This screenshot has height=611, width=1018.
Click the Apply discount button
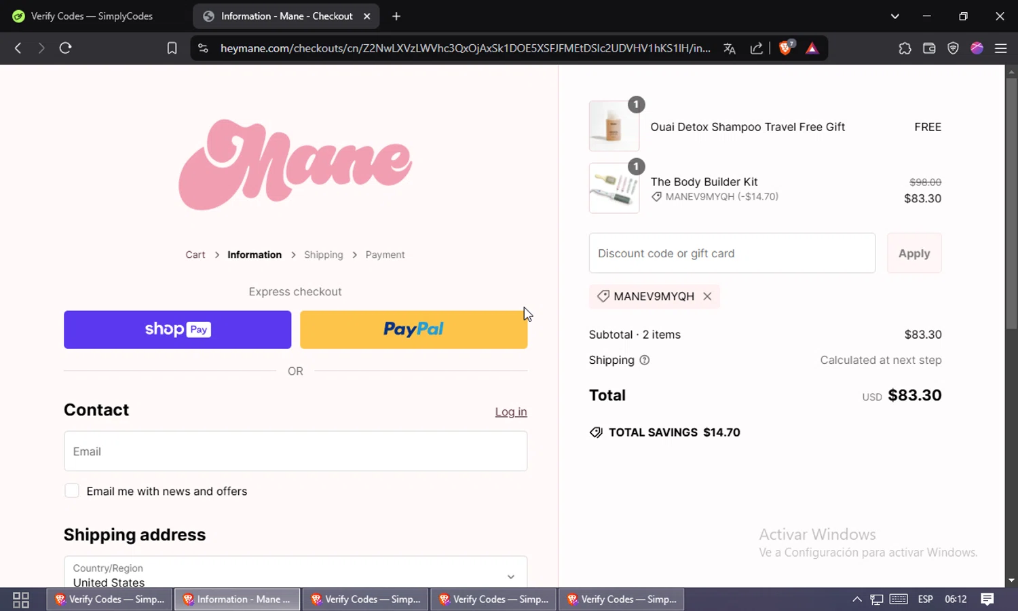tap(914, 253)
